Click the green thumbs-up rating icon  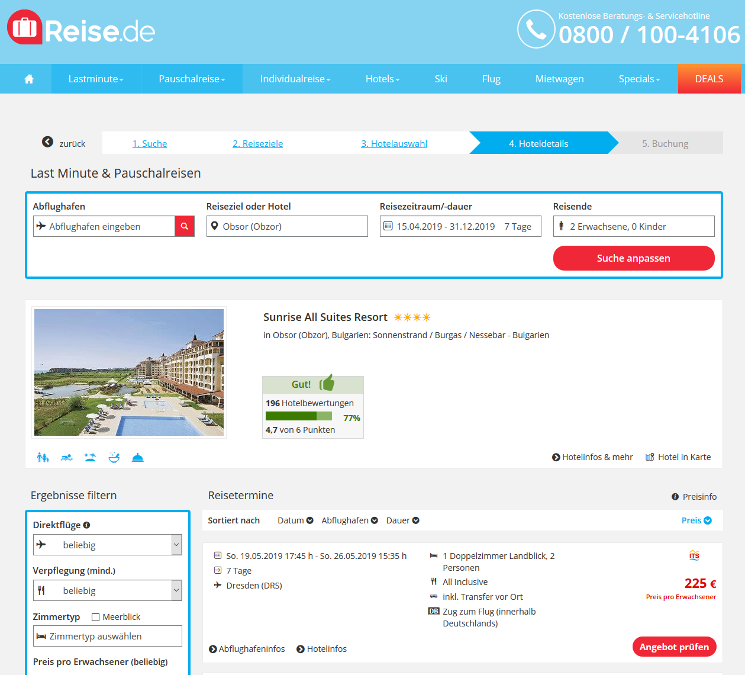[327, 383]
